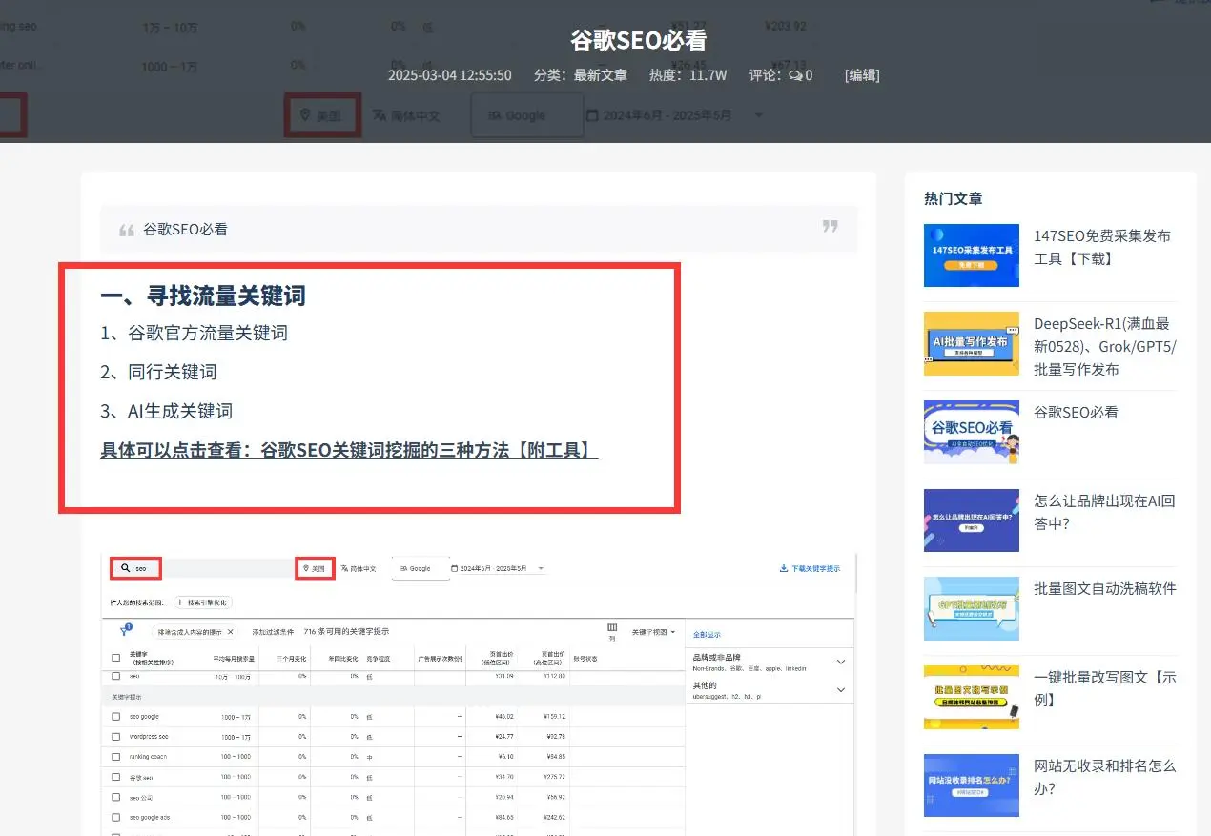Remove the 排除含成人内容的提示 filter chip
Screen dimensions: 1211x836
(230, 632)
